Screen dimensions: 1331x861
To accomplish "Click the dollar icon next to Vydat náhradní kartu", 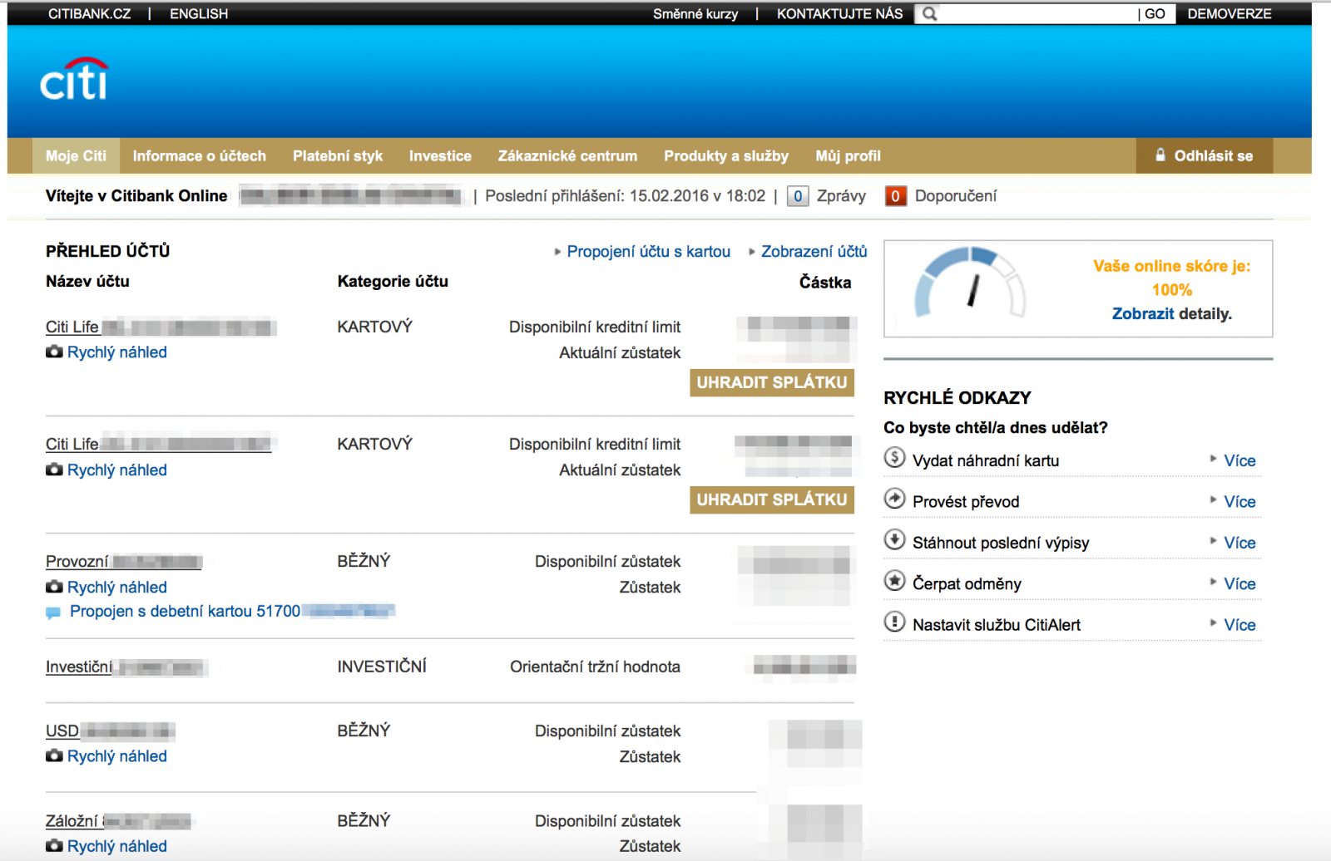I will pos(894,458).
